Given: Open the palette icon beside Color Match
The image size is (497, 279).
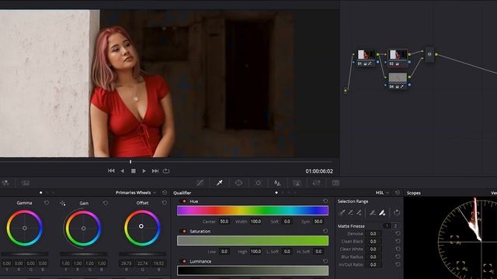Looking at the screenshot, I should (x=26, y=183).
